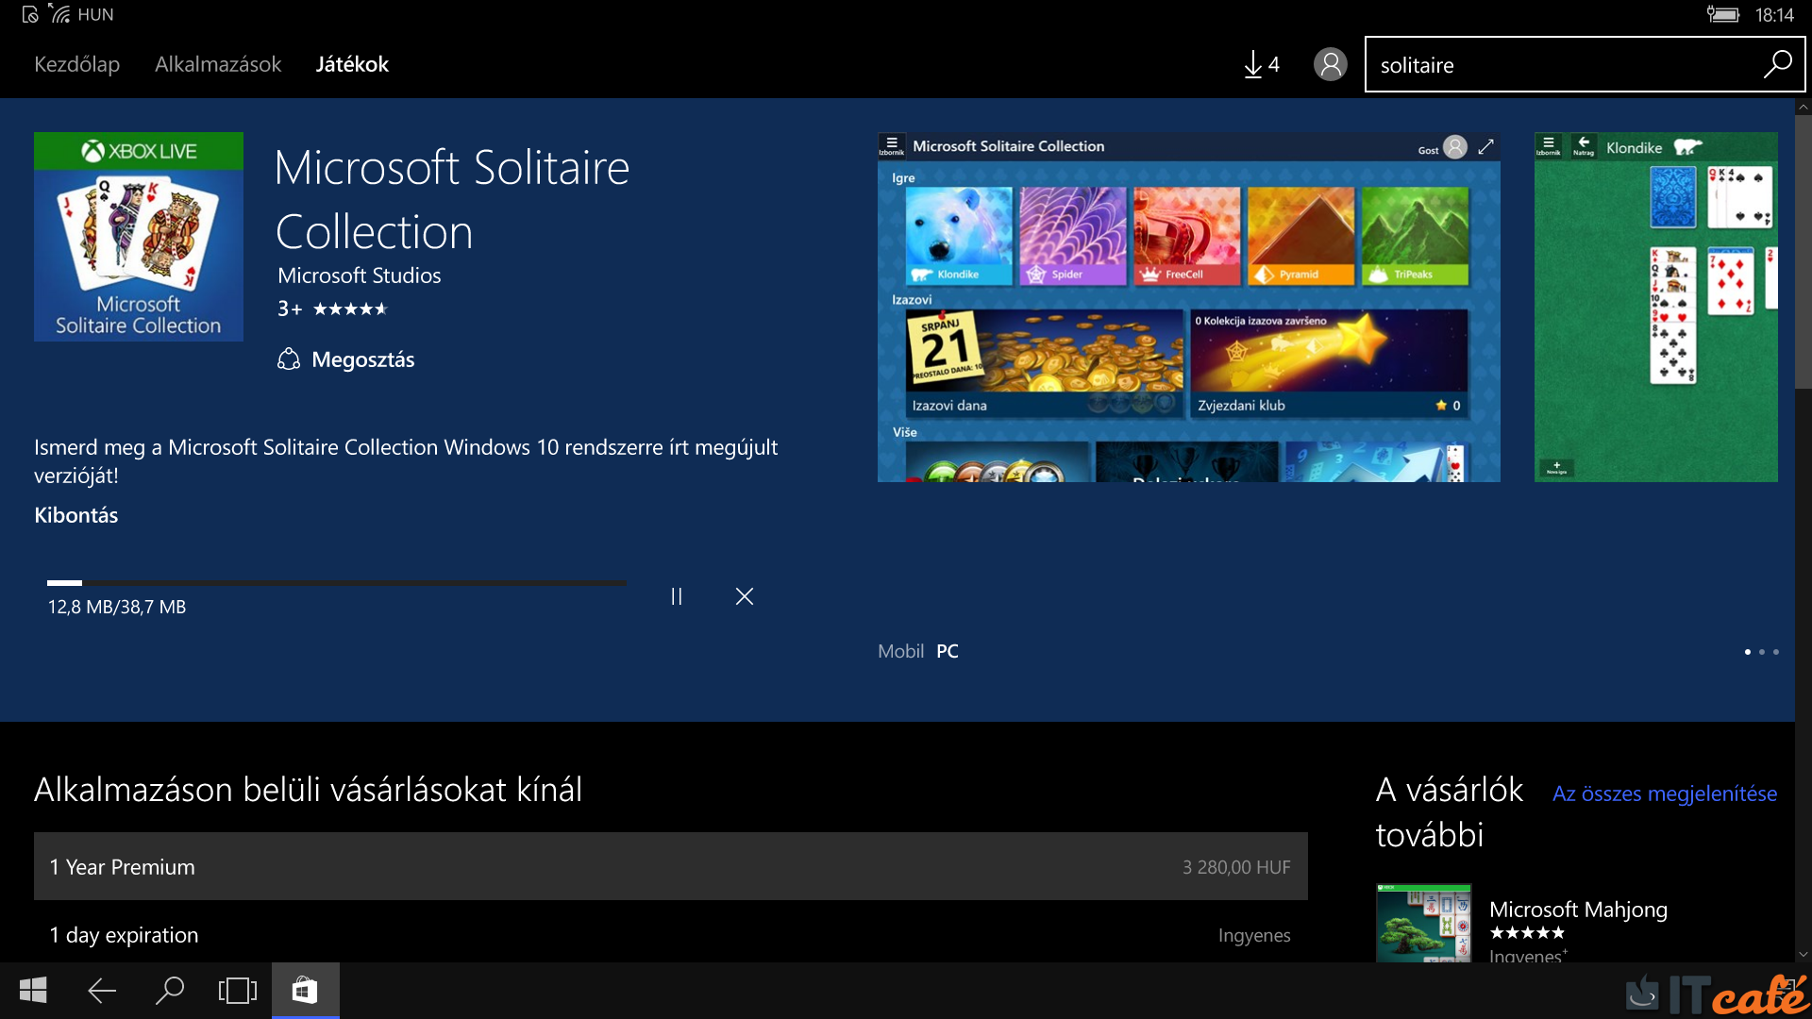Click the Klondike polar bear tile
Image resolution: width=1812 pixels, height=1019 pixels.
pyautogui.click(x=959, y=236)
